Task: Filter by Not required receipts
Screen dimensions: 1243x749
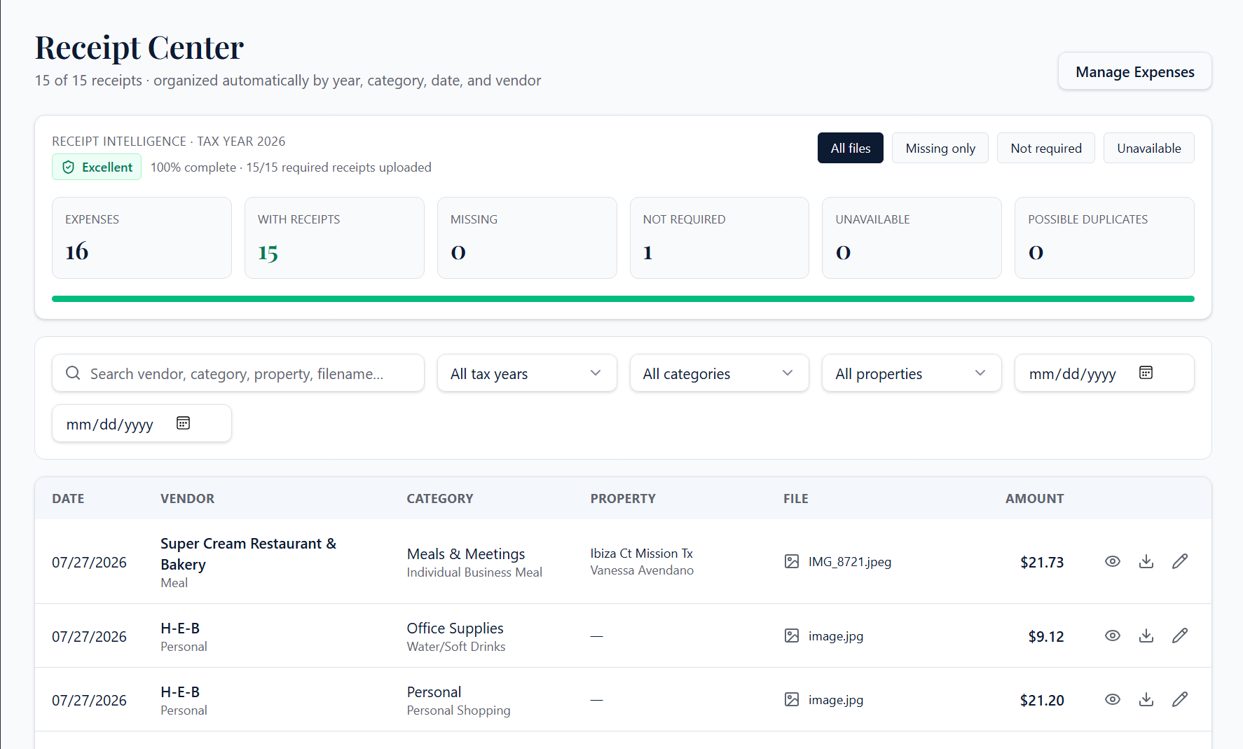Action: pos(1045,148)
